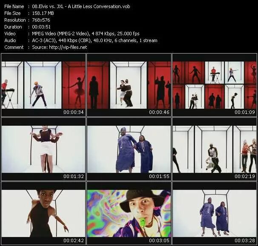
Task: Click the timestamp 00:03:05
Action: [x=159, y=241]
